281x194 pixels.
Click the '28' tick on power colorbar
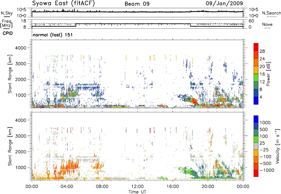(x=262, y=51)
